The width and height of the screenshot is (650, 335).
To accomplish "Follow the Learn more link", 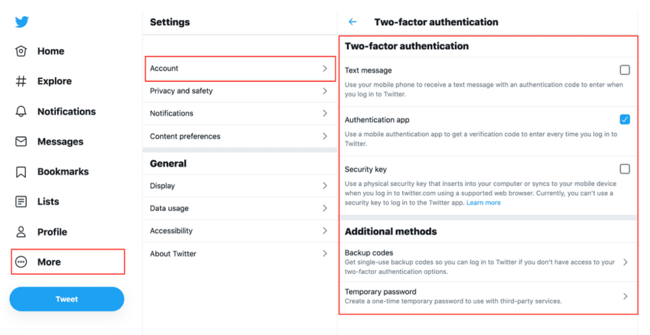I will 483,203.
